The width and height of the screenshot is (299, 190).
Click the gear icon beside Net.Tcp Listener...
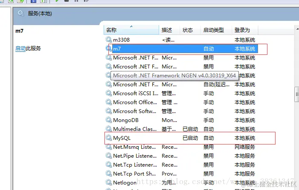[109, 165]
